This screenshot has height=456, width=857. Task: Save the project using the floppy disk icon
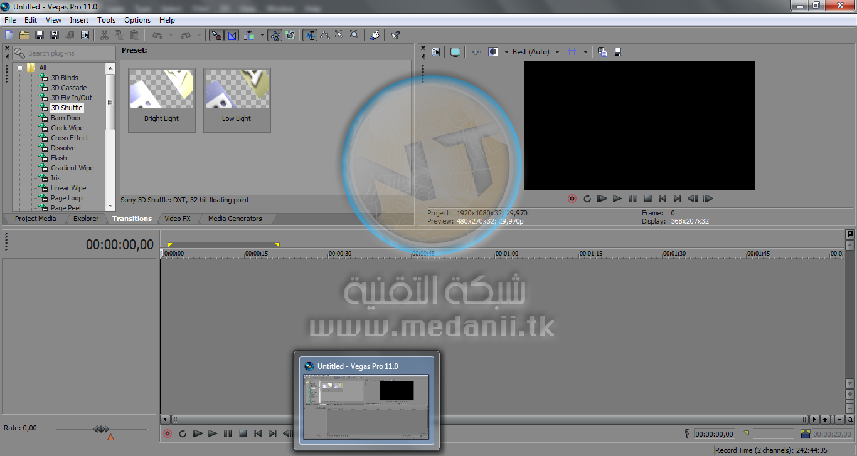pos(40,35)
